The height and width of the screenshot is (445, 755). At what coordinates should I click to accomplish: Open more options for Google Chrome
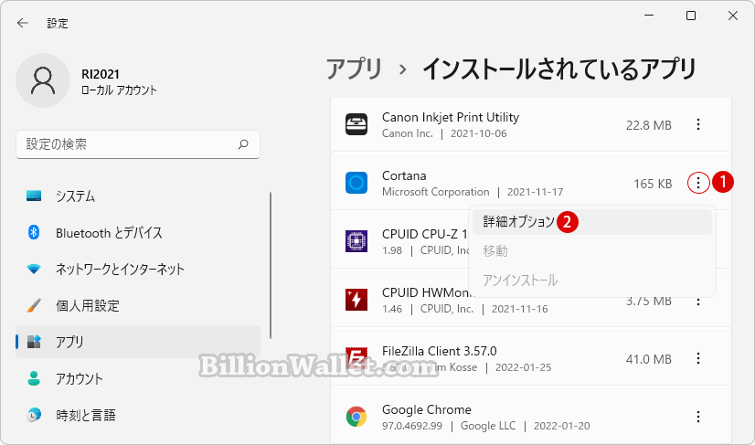pyautogui.click(x=698, y=417)
